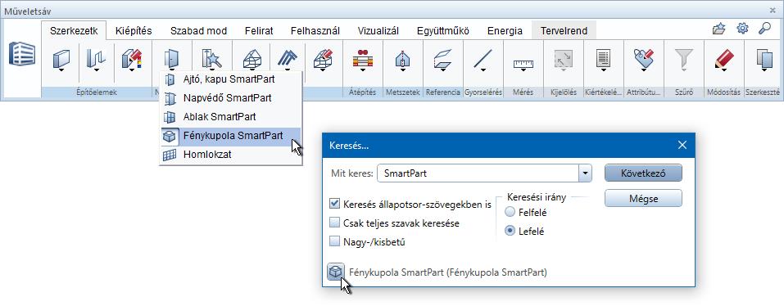Click the Szűrő funnel filter icon
The image size is (784, 306).
[x=683, y=60]
